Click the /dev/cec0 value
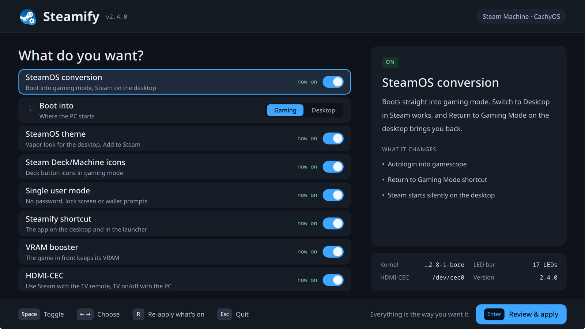Screen dimensions: 585x329 click(x=448, y=277)
